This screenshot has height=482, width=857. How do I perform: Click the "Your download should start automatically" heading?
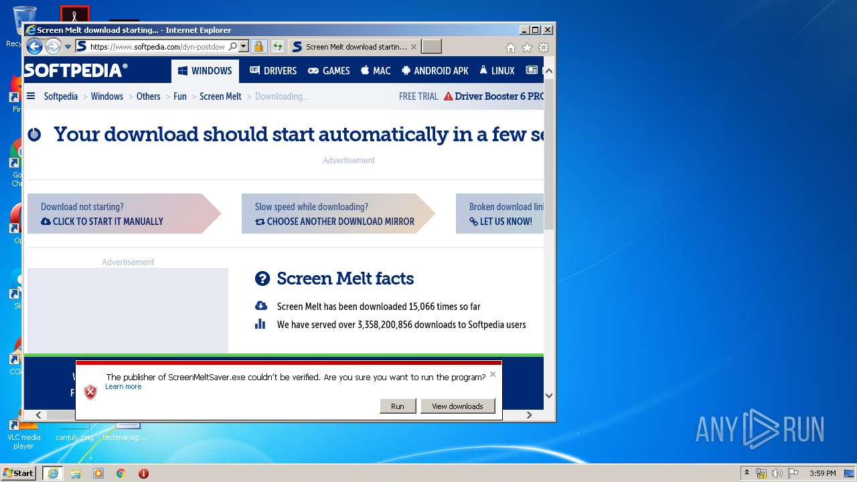[x=299, y=135]
